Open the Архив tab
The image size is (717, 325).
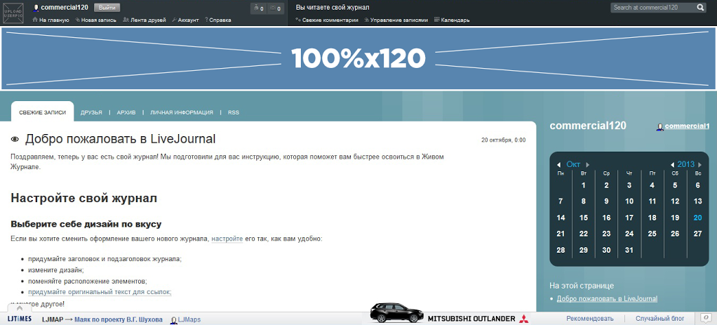[126, 112]
